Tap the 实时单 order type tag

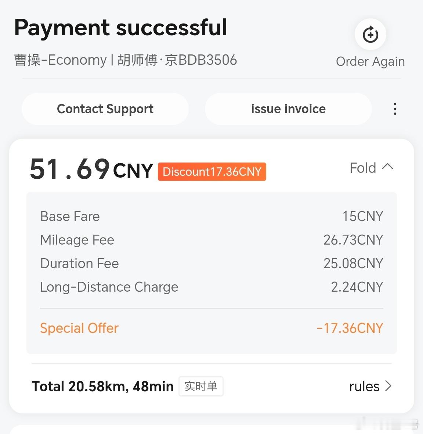pyautogui.click(x=201, y=386)
